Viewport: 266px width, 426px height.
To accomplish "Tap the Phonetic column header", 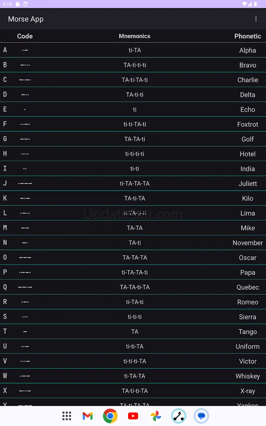I will (x=248, y=36).
